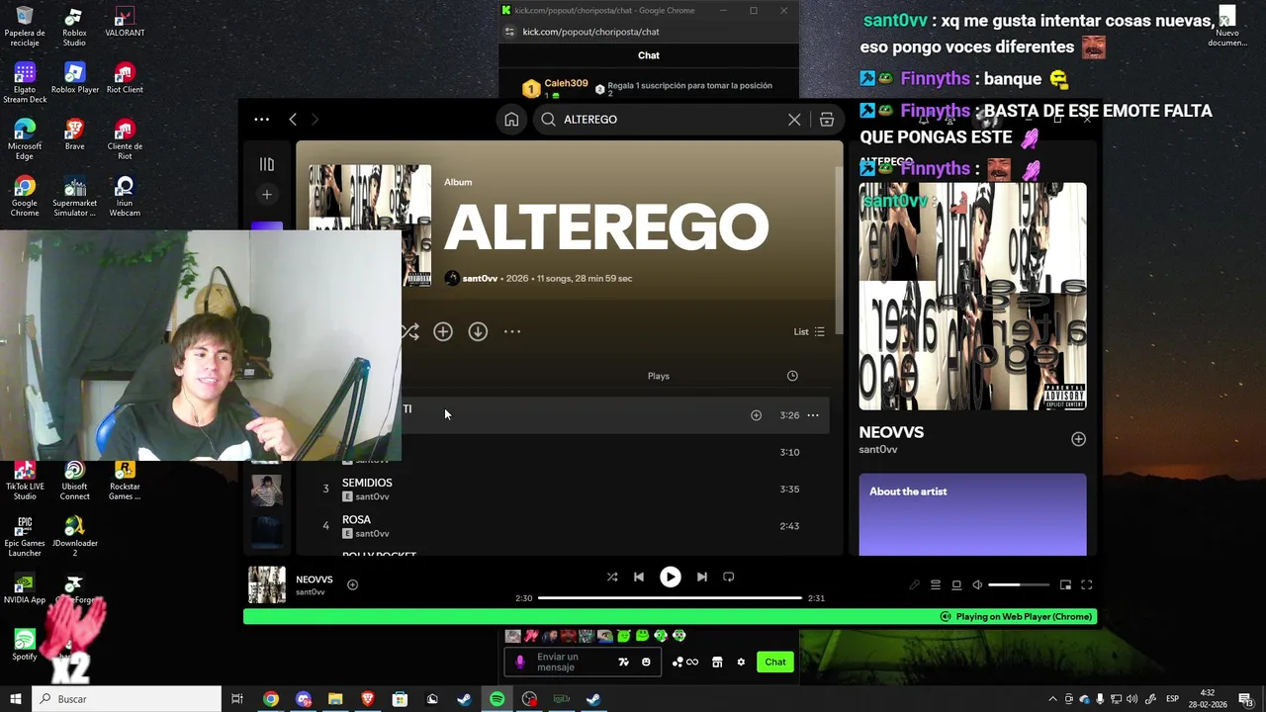The height and width of the screenshot is (712, 1266).
Task: Open the Kick chat emote picker
Action: (646, 663)
